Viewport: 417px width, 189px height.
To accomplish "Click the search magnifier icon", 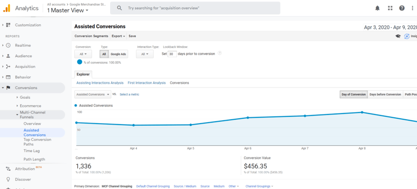I will coord(119,8).
